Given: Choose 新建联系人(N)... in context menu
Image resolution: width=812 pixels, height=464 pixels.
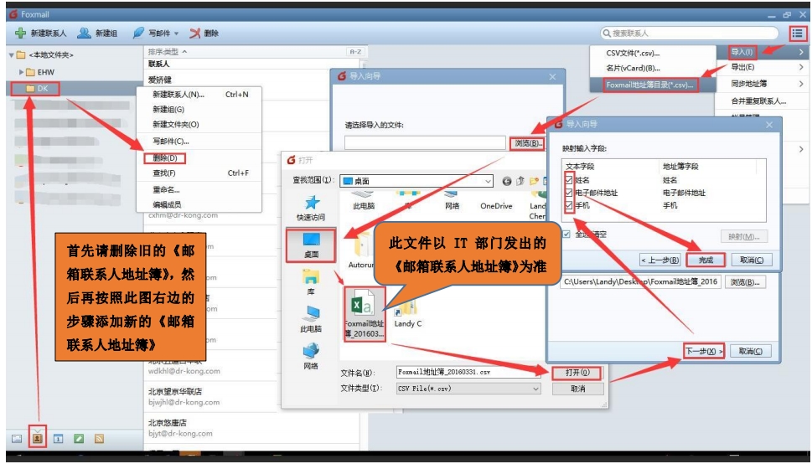Looking at the screenshot, I should [199, 95].
